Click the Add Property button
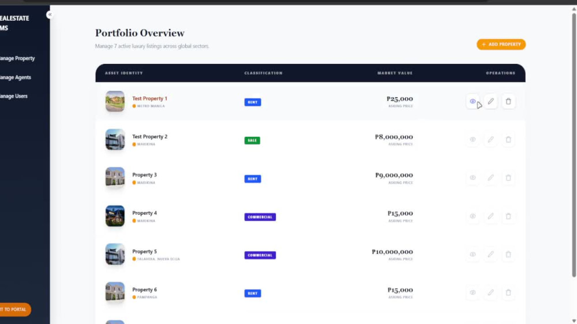The height and width of the screenshot is (324, 577). coord(501,44)
